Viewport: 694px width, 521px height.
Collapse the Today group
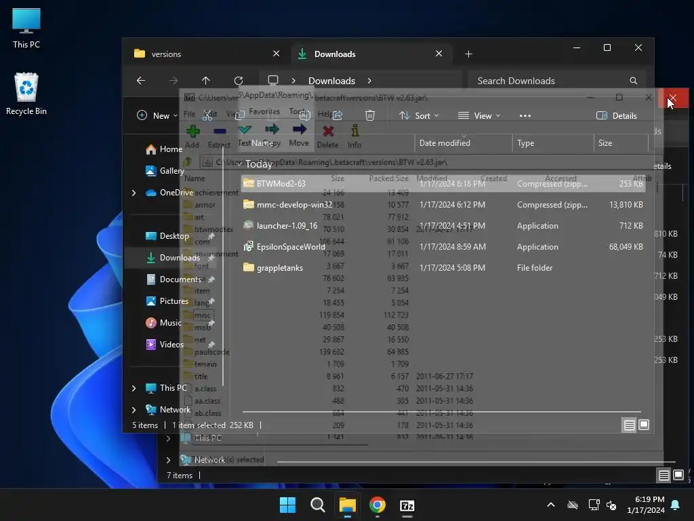[x=239, y=164]
